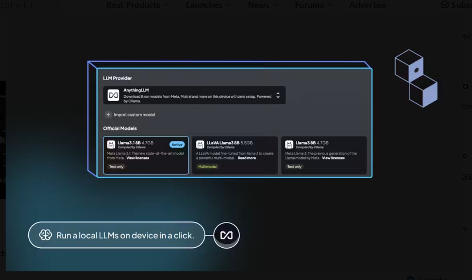Click Import custom model label
Viewport: 472px width, 280px height.
pyautogui.click(x=134, y=115)
